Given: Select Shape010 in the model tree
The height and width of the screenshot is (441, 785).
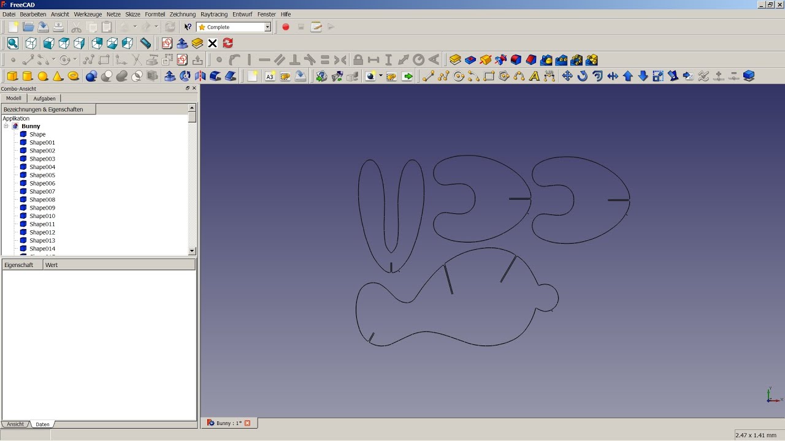Looking at the screenshot, I should click(x=42, y=216).
